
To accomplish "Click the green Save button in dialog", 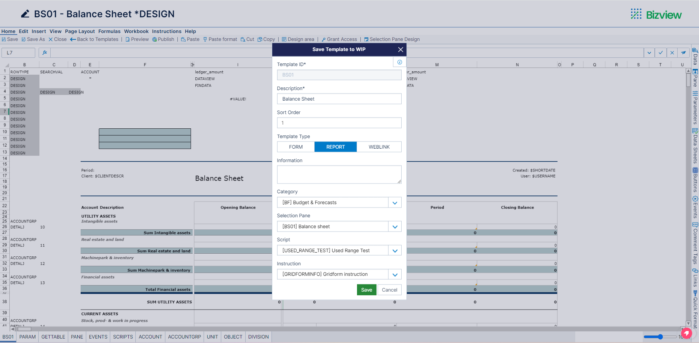I will [366, 289].
